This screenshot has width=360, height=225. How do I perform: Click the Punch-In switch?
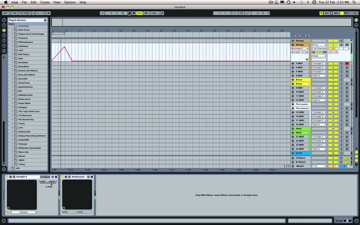pos(235,13)
